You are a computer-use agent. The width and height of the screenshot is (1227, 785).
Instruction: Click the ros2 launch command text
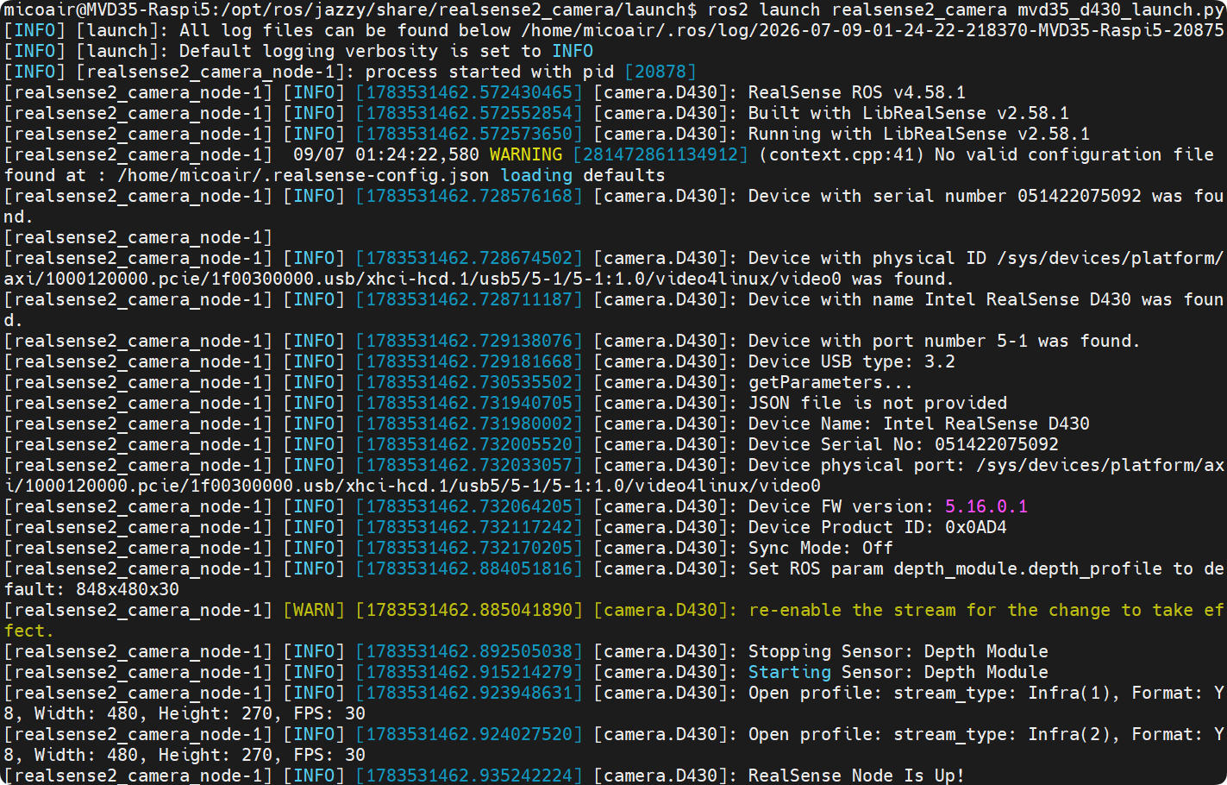763,10
